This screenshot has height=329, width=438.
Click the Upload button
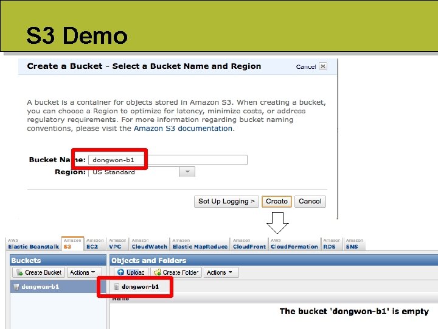click(x=131, y=272)
